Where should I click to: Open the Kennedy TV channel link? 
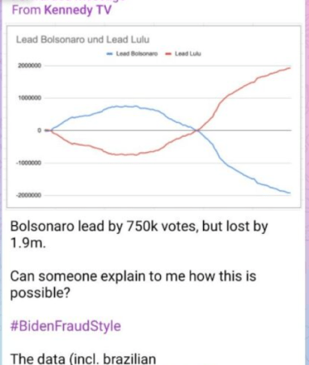coord(78,11)
